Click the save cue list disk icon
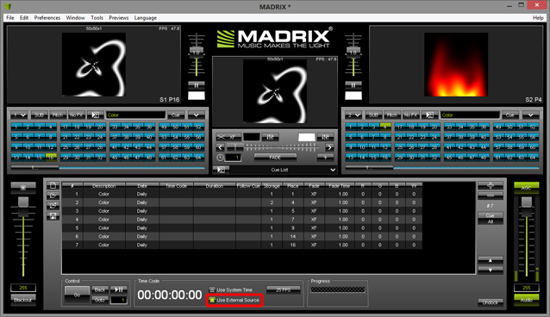 53,216
